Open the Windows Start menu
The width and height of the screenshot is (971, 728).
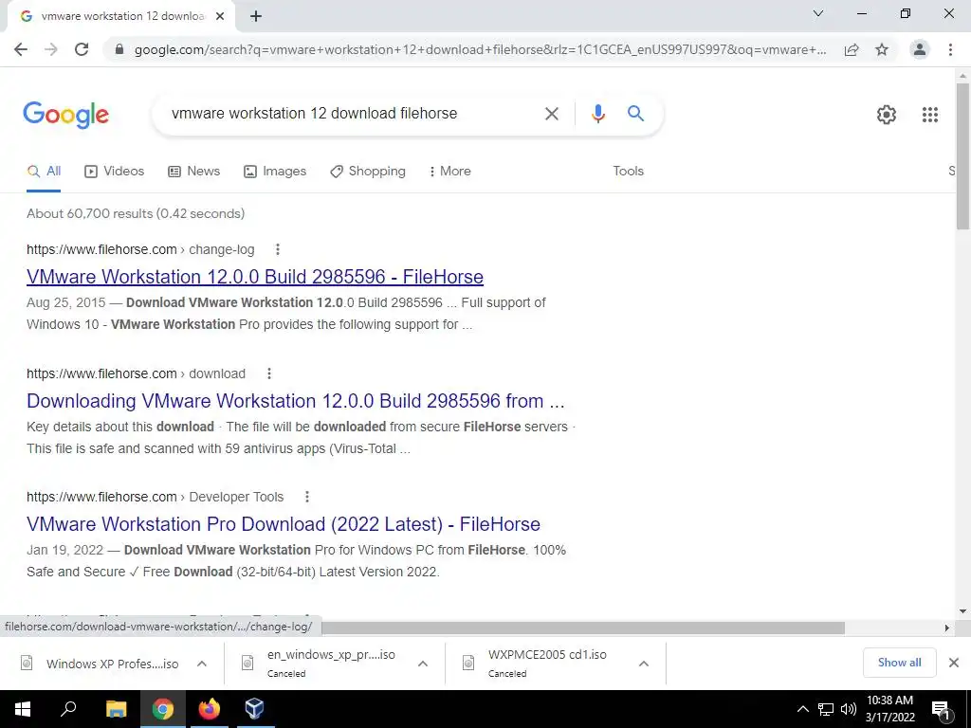(x=23, y=709)
